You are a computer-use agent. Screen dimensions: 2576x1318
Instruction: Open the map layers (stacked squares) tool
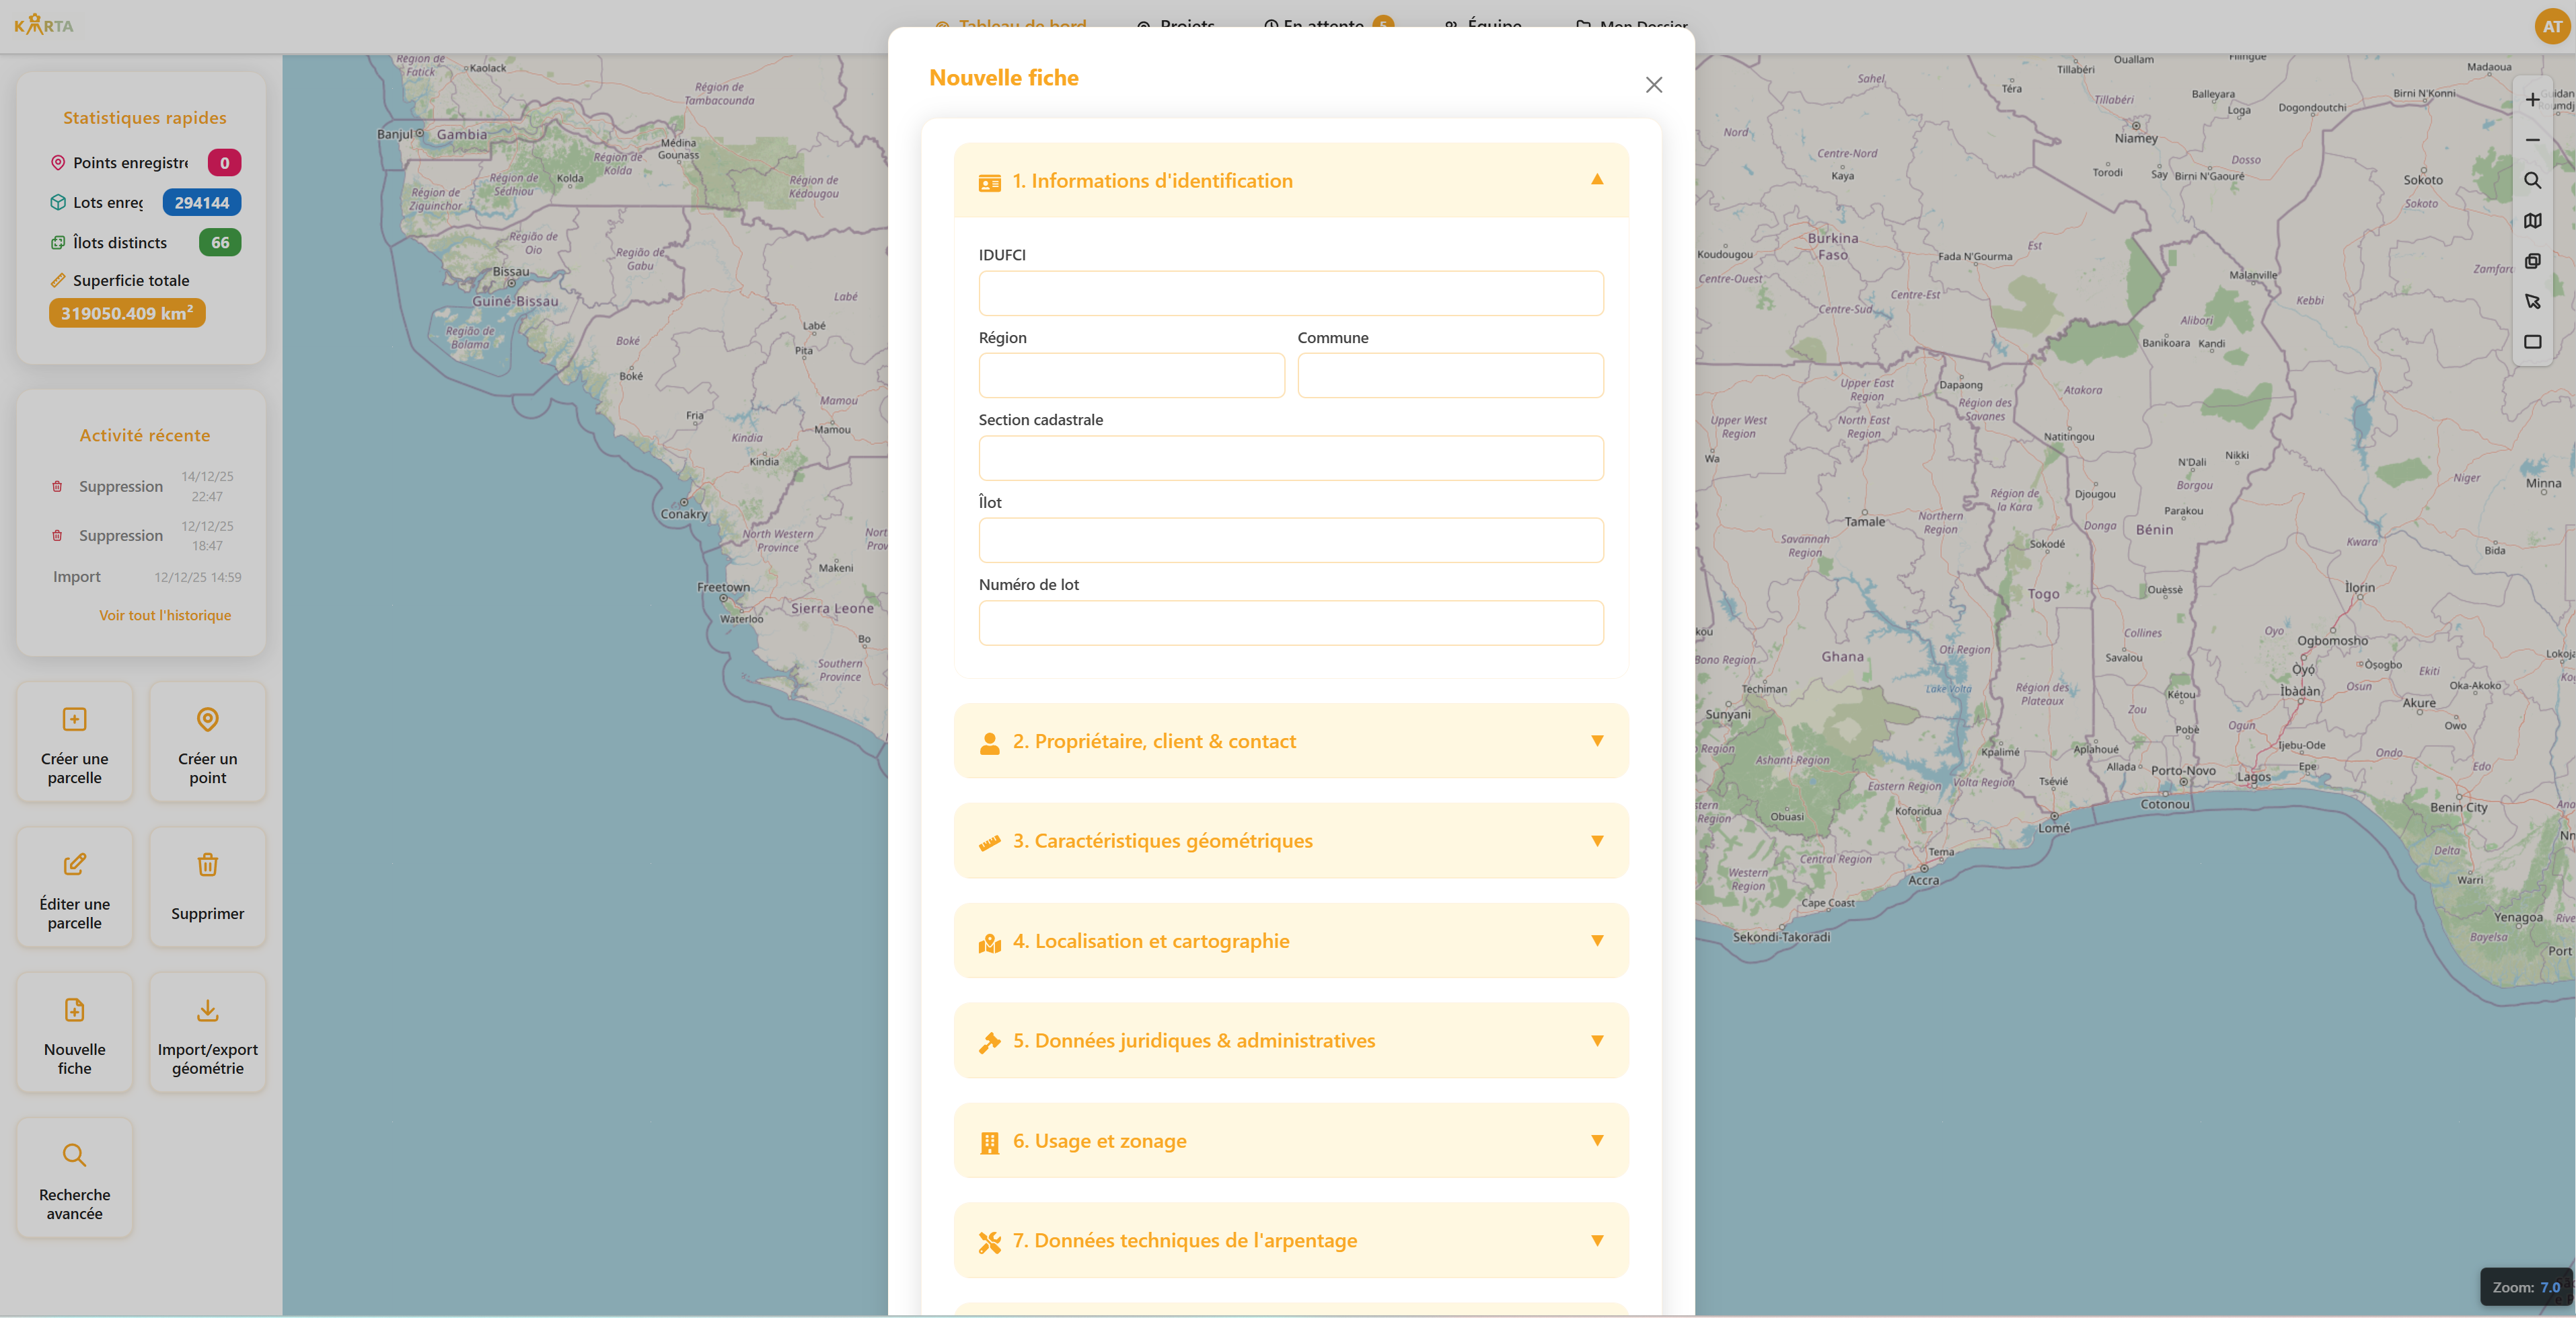(x=2532, y=261)
